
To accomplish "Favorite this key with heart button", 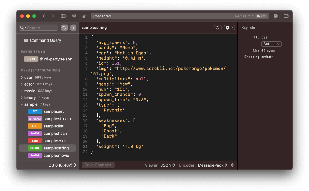I will click(x=217, y=28).
